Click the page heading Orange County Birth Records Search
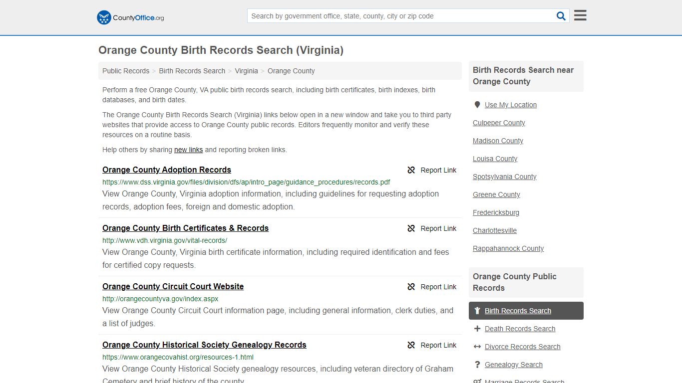This screenshot has width=682, height=383. point(221,50)
